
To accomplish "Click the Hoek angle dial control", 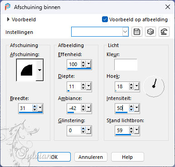I will (x=154, y=86).
